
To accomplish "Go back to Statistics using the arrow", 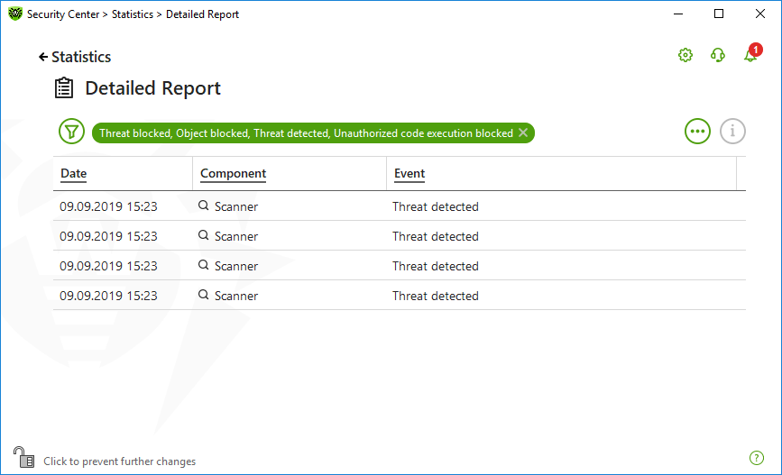I will click(43, 58).
